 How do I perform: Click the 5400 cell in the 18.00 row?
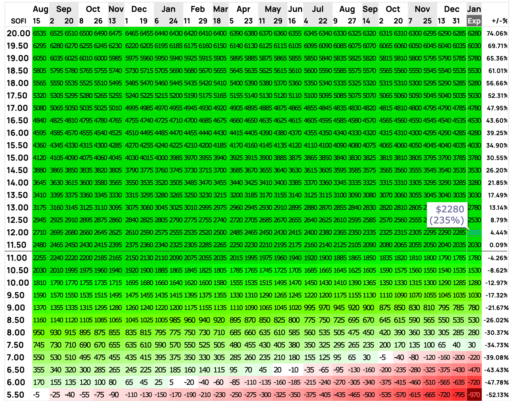point(236,83)
